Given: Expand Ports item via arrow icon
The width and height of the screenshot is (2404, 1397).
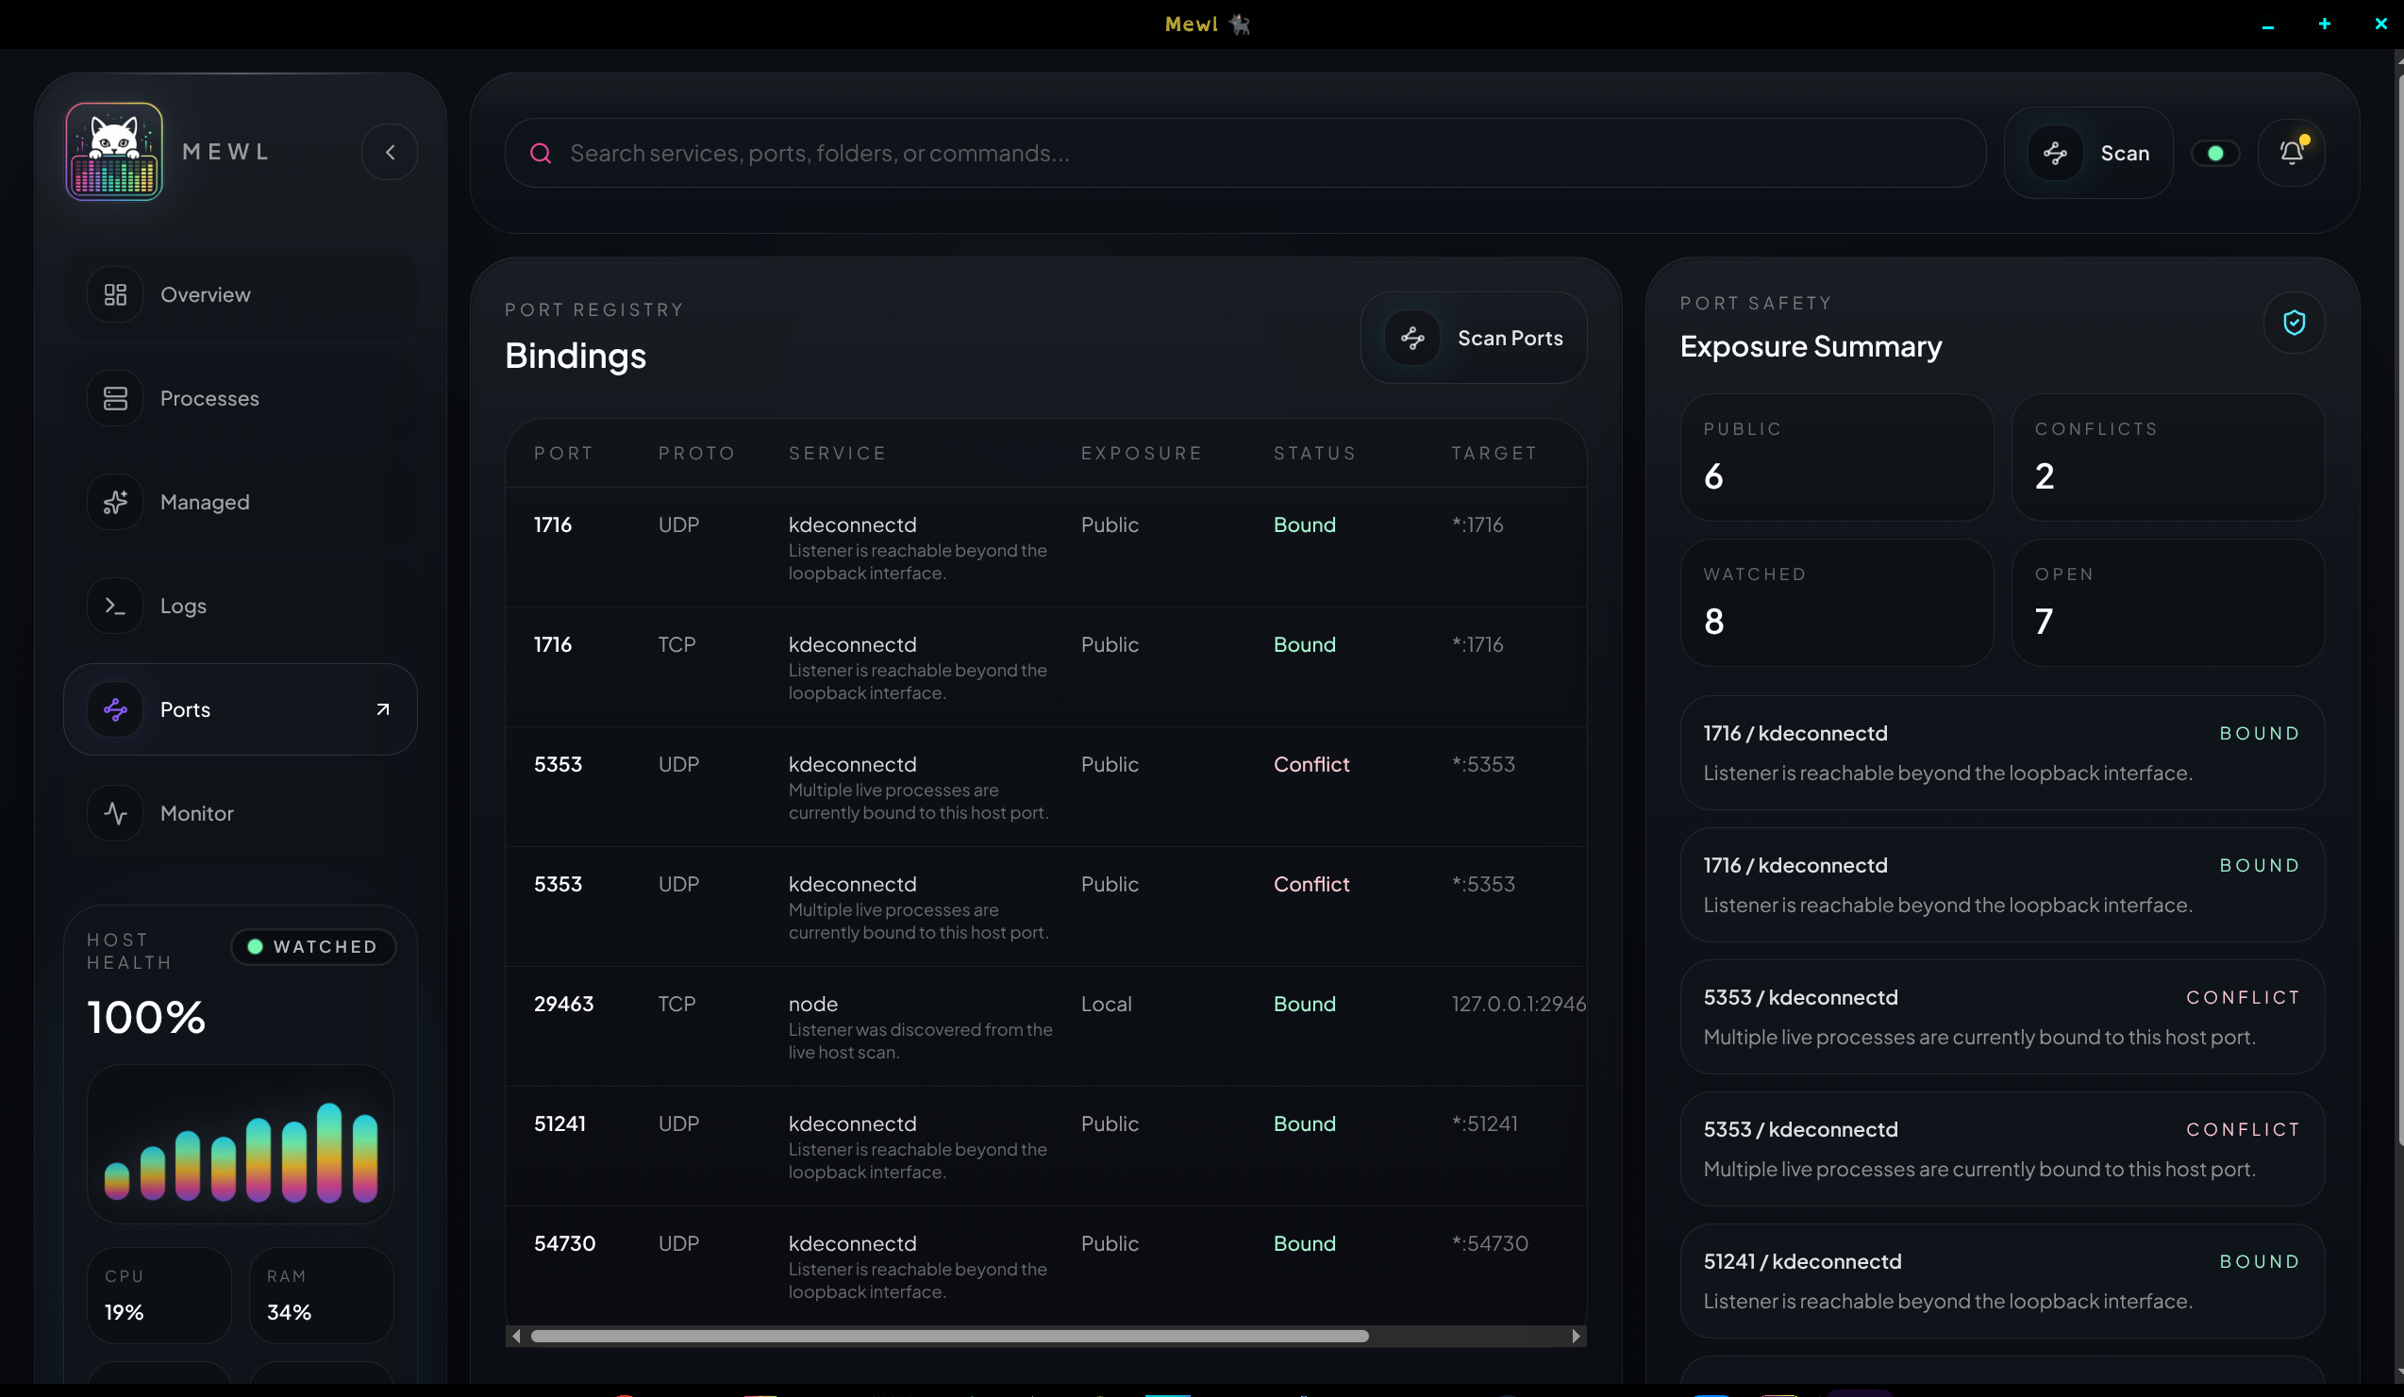Looking at the screenshot, I should coord(382,709).
